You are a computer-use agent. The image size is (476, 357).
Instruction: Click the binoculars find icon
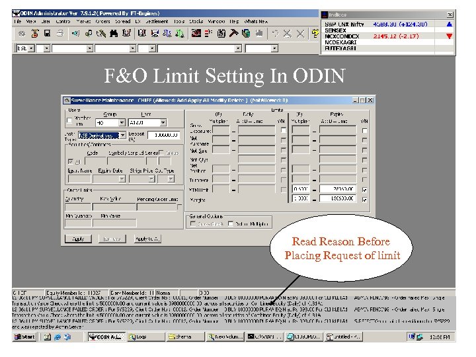tap(114, 33)
